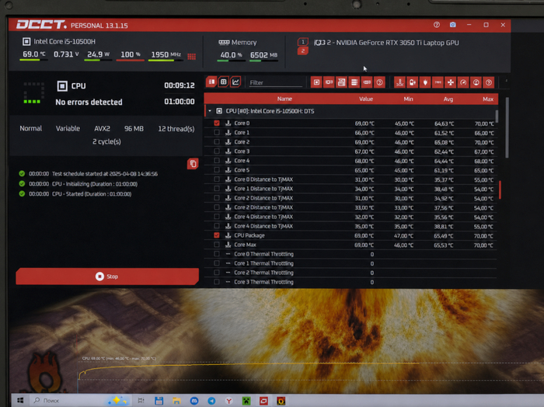The width and height of the screenshot is (544, 407).
Task: Switch to the split table view icon
Action: pyautogui.click(x=211, y=82)
